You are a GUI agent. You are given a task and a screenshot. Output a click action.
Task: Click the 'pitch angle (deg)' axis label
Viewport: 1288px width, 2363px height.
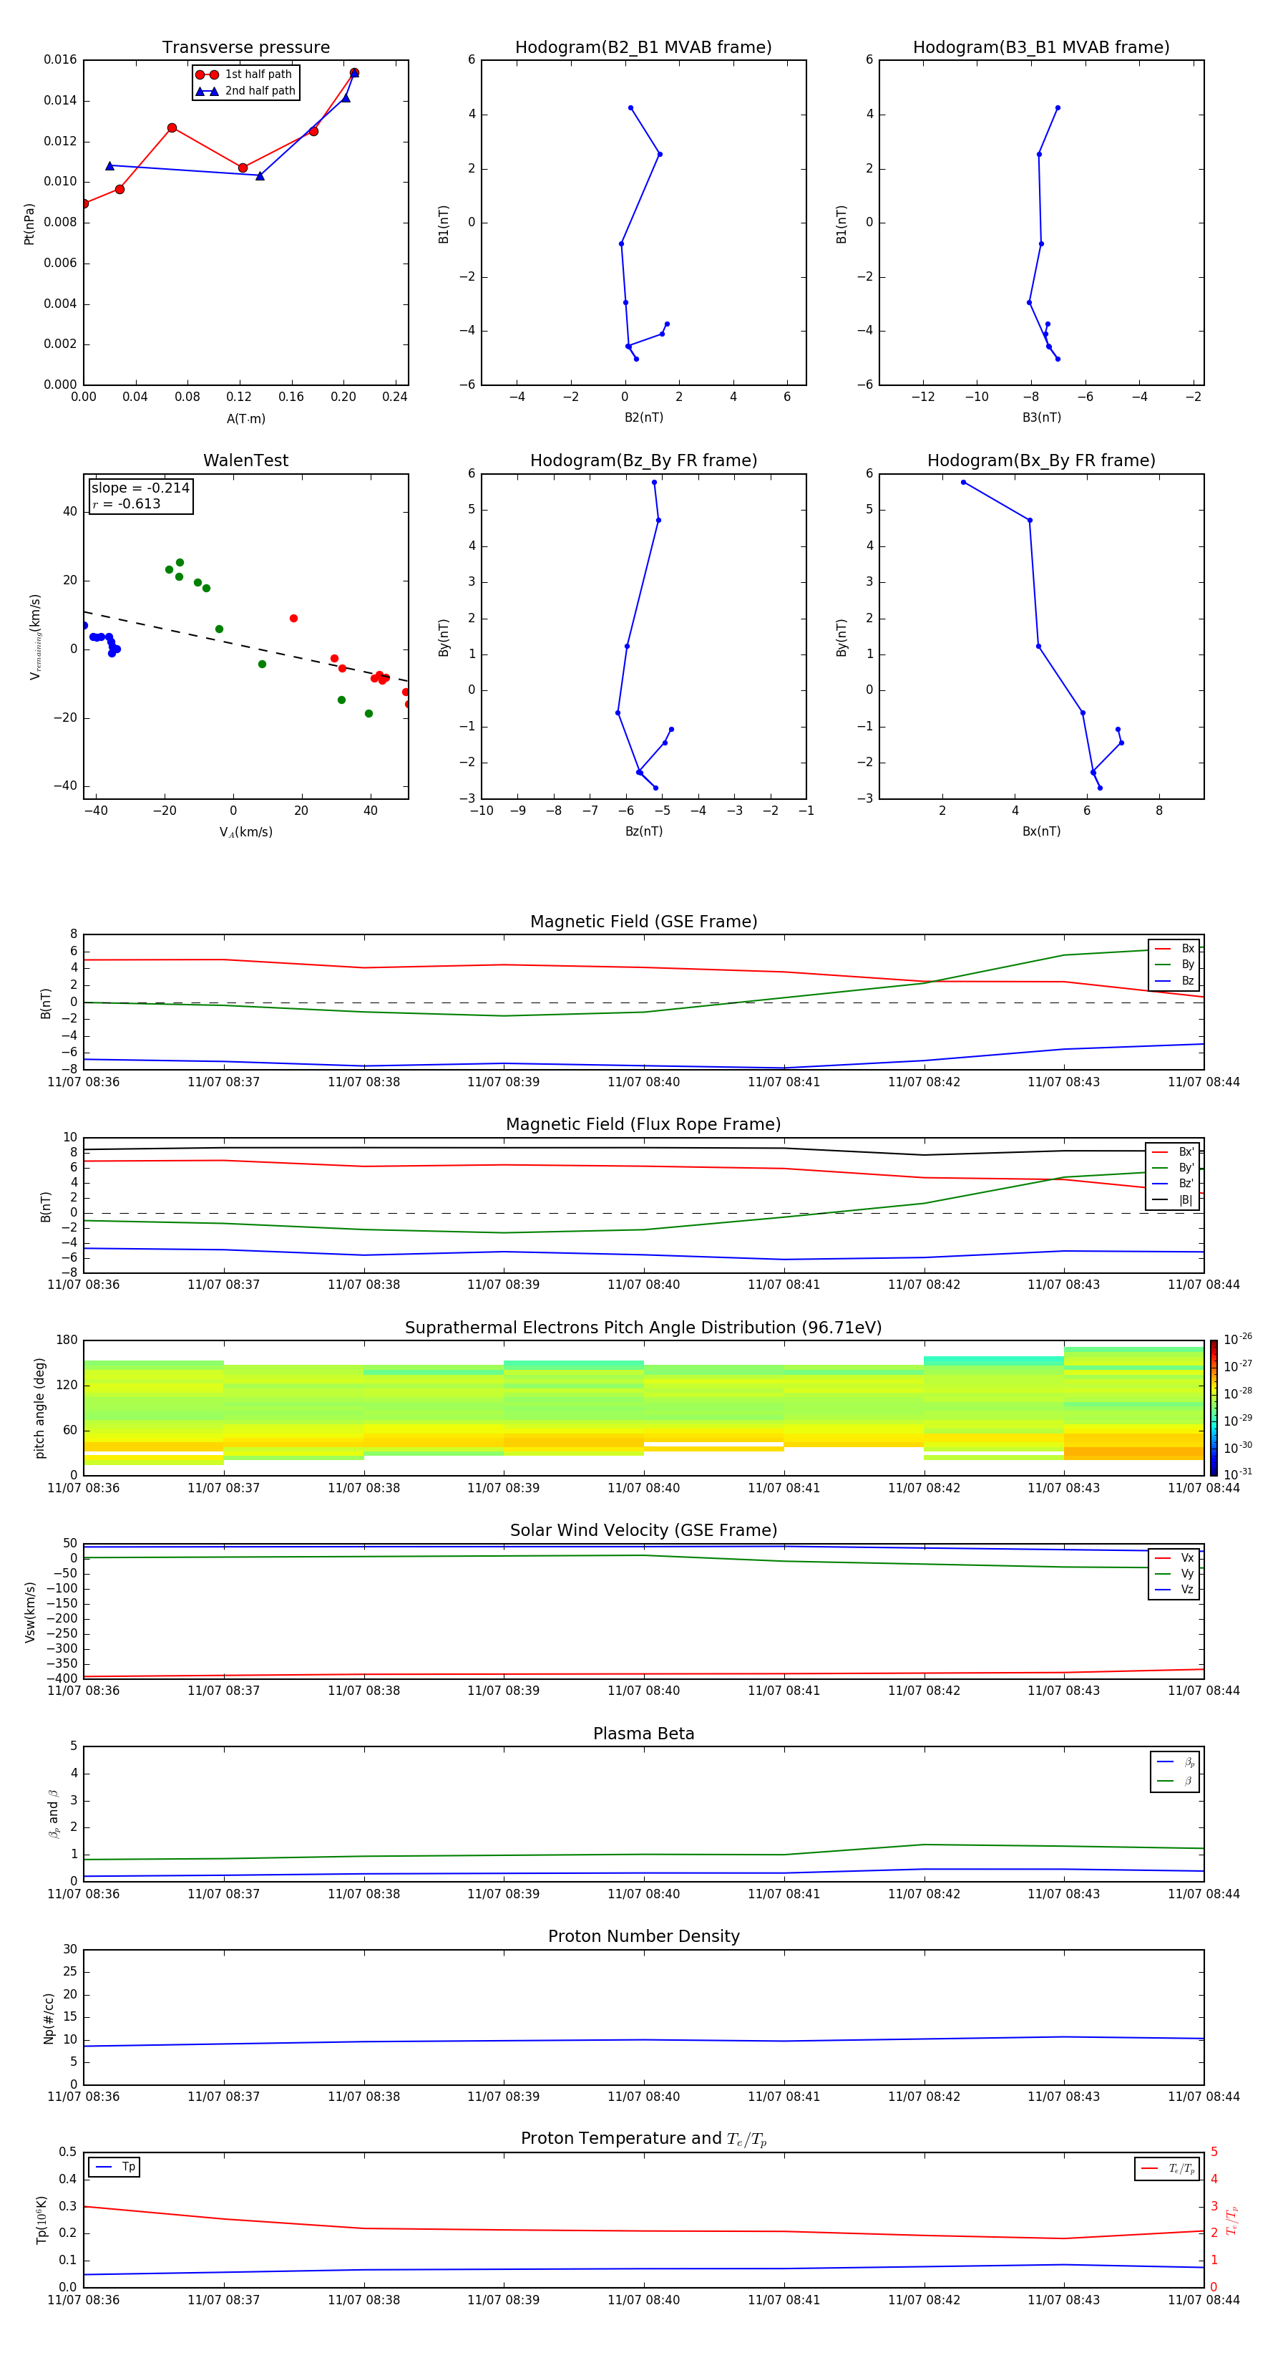[39, 1408]
